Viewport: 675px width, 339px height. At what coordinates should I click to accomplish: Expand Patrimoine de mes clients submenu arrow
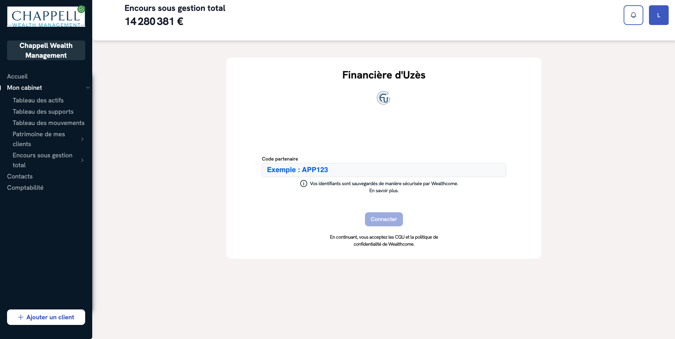(x=82, y=139)
